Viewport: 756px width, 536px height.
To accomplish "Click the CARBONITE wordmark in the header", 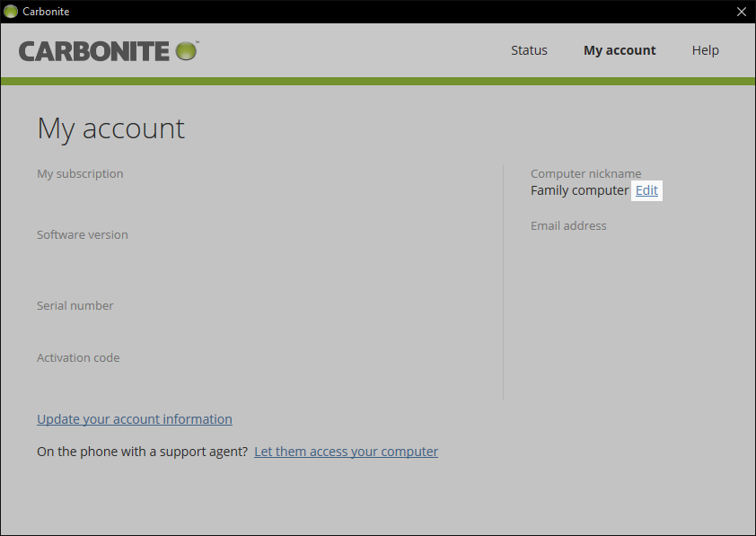I will click(x=94, y=51).
